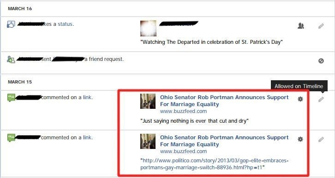Click the first green comment bubble icon
Image resolution: width=335 pixels, height=178 pixels.
pos(11,98)
